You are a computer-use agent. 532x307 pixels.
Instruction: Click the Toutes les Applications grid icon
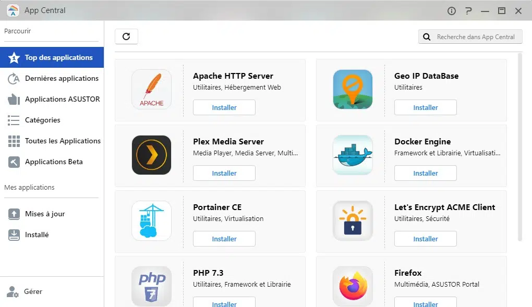14,141
